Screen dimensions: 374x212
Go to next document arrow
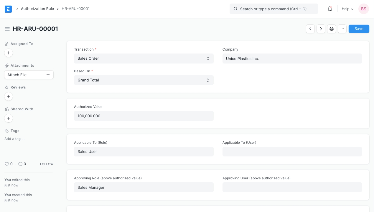321,29
